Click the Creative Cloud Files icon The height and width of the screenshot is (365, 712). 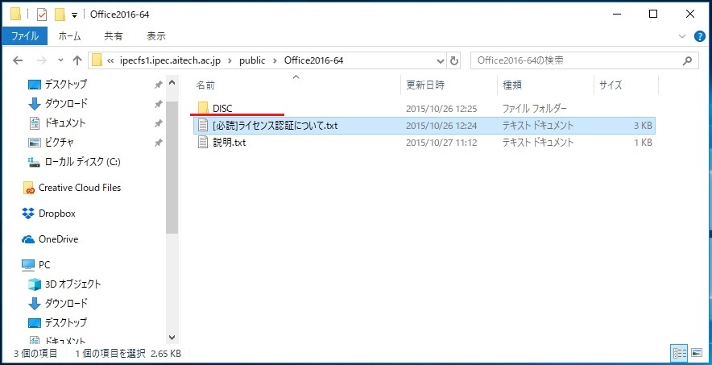pyautogui.click(x=29, y=188)
